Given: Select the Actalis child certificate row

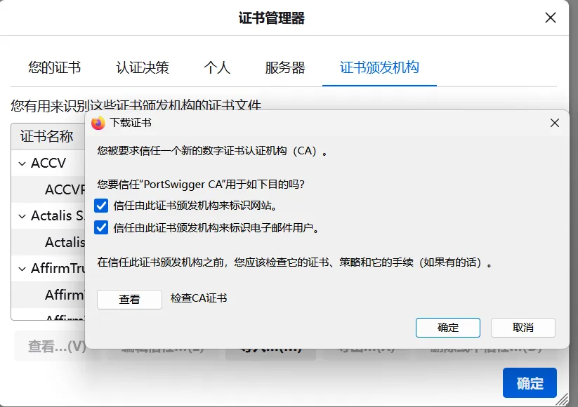Looking at the screenshot, I should click(x=48, y=242).
